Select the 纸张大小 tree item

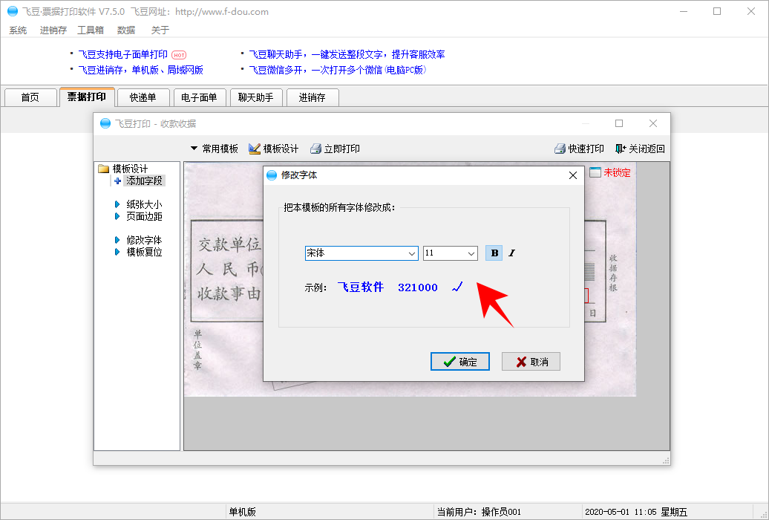click(143, 204)
